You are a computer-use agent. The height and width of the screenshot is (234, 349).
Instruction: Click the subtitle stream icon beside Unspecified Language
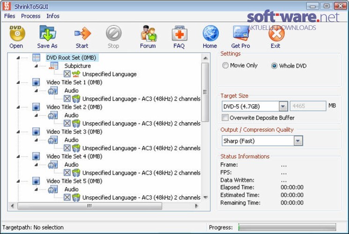coord(76,74)
